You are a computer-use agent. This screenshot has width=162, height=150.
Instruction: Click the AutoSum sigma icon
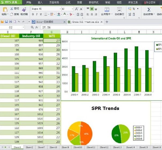[x=149, y=9]
